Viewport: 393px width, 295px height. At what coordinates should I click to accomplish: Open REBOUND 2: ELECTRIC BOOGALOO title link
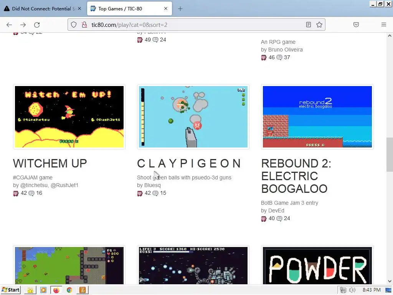point(296,176)
